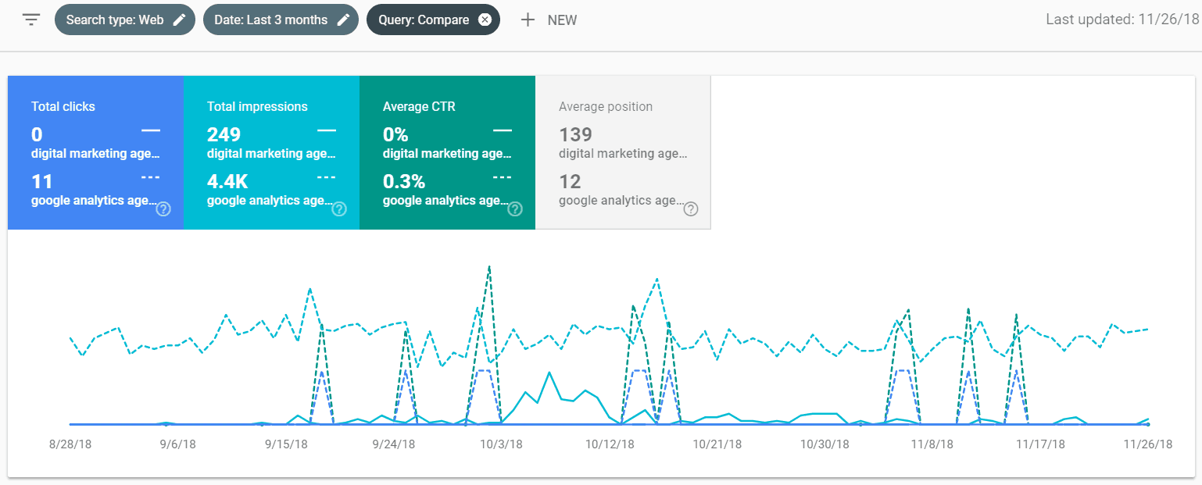This screenshot has height=485, width=1202.
Task: Open the Search type: Web chip
Action: point(114,20)
